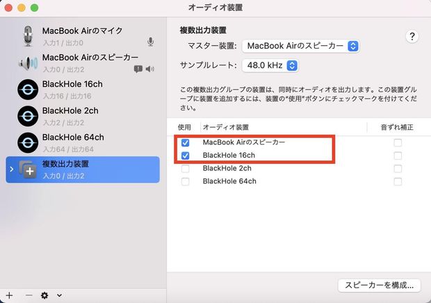431x303 pixels.
Task: Click the 複数出力装置 heading in the detail pane
Action: click(x=203, y=30)
